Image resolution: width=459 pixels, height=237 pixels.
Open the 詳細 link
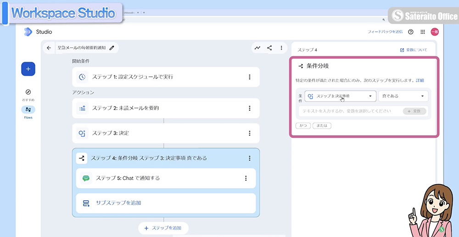point(420,80)
